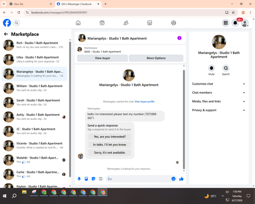Open the View buyer profile link
255x204 pixels.
[144, 101]
